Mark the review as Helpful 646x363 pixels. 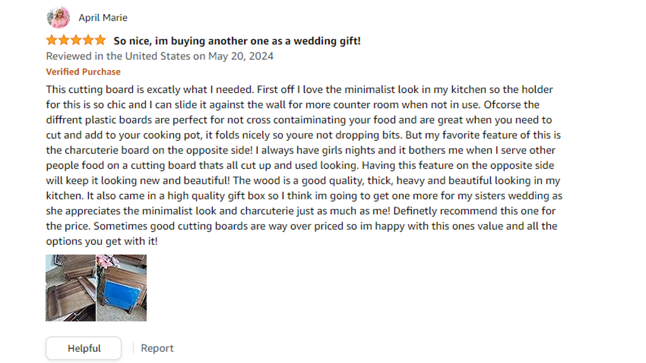click(84, 348)
